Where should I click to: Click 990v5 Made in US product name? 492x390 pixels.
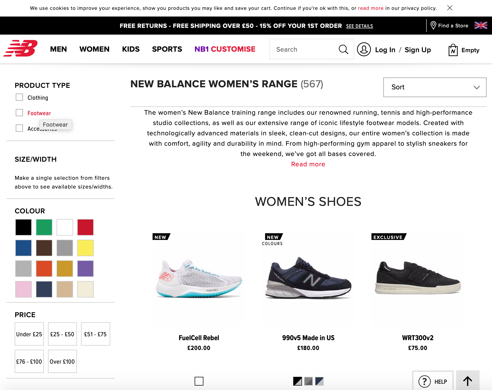[308, 338]
